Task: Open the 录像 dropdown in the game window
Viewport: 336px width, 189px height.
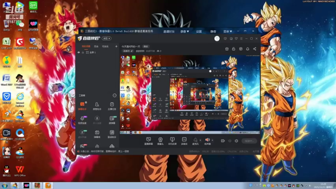Action: (184, 31)
